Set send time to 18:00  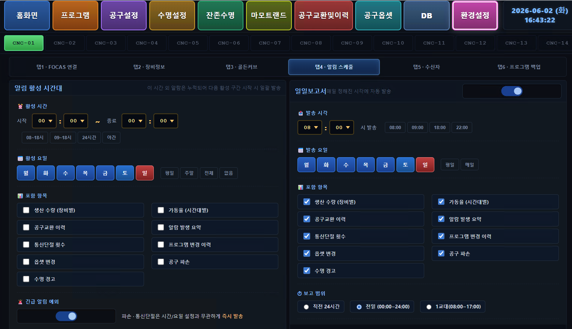click(x=440, y=128)
